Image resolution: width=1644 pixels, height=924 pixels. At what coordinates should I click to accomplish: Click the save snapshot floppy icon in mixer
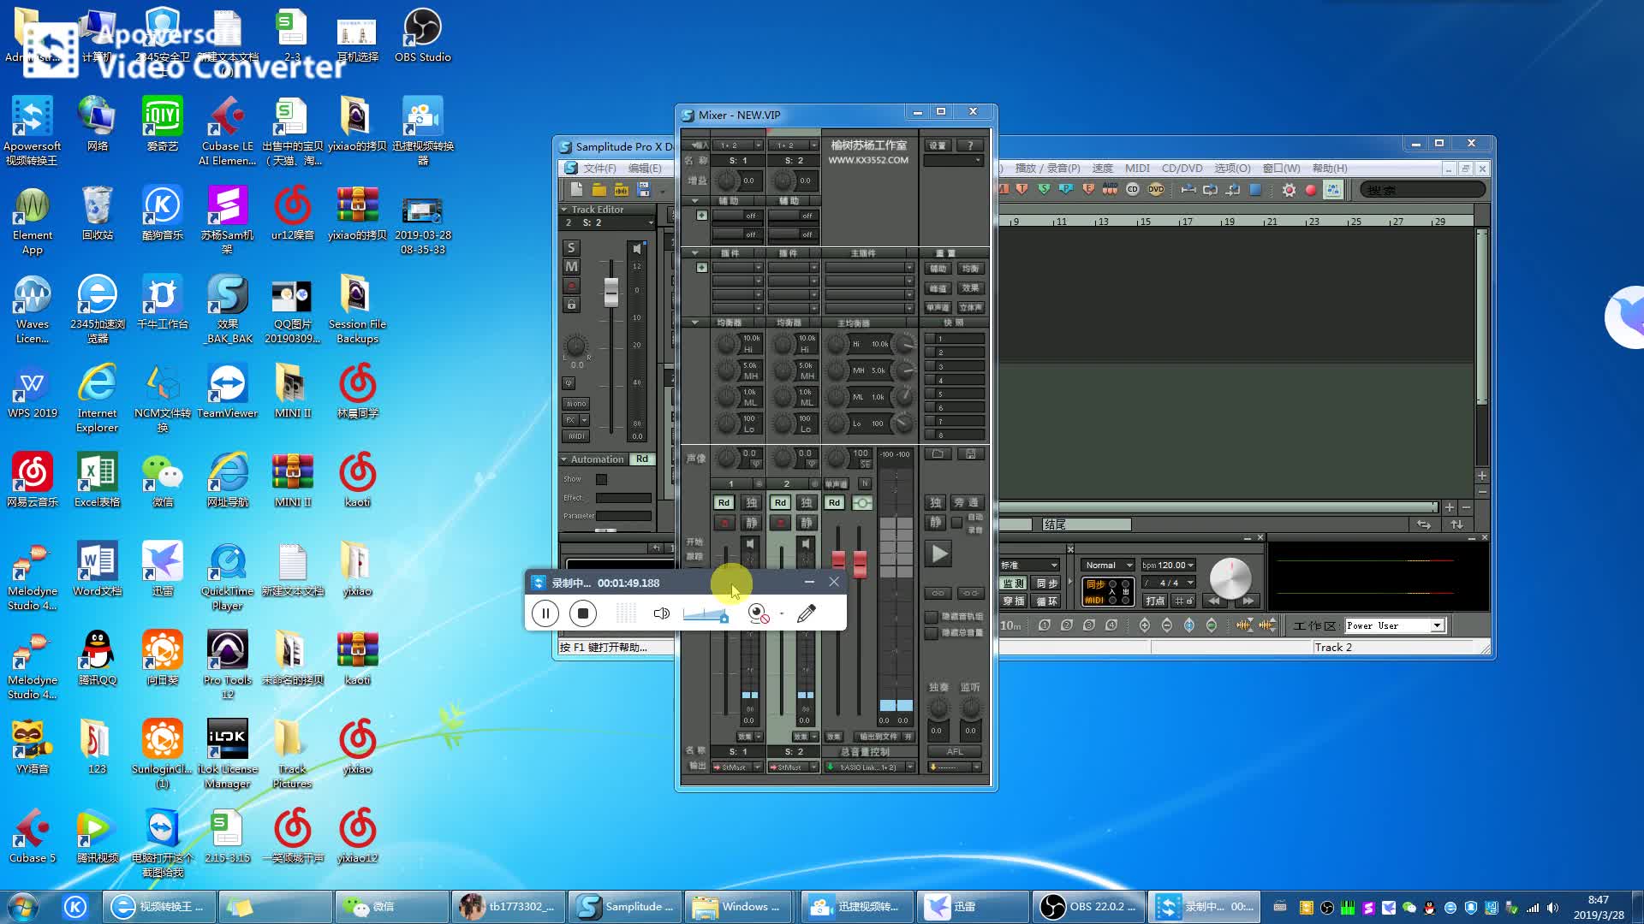(971, 454)
